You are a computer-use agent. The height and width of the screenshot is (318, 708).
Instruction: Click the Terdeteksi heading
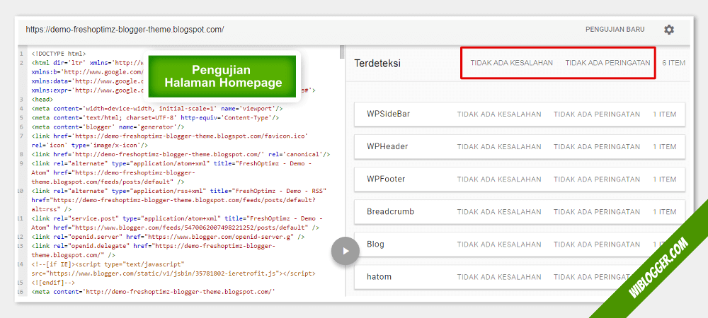377,63
